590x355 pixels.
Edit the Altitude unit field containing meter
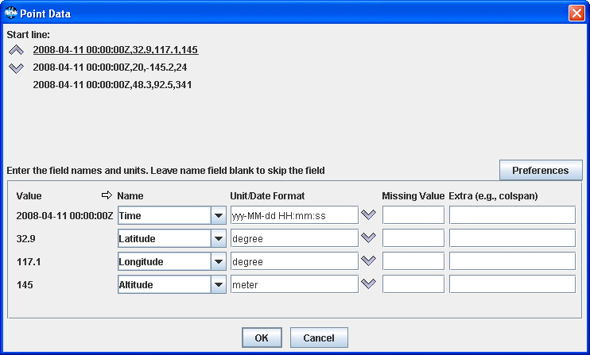tap(294, 284)
